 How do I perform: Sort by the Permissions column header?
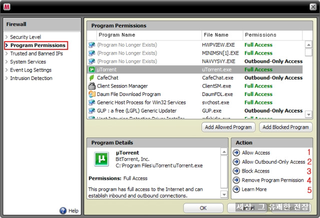(x=272, y=35)
